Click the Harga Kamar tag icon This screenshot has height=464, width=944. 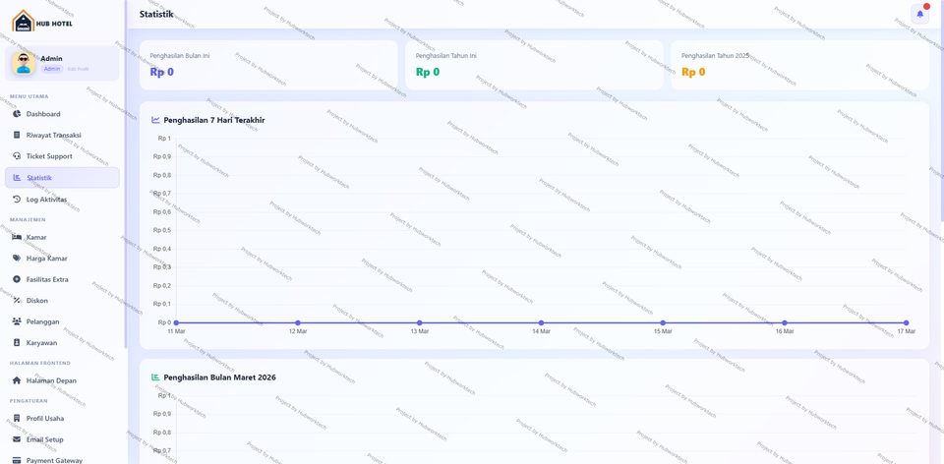click(17, 259)
